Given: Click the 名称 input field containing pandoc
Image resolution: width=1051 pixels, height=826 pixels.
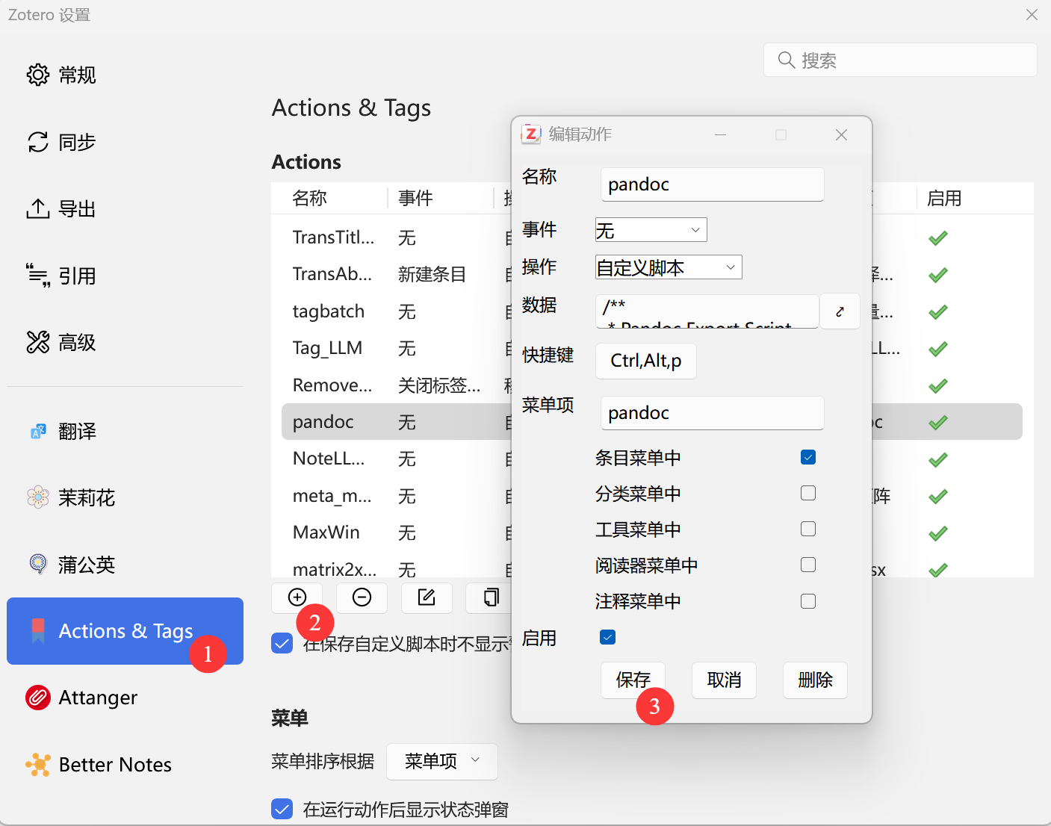Looking at the screenshot, I should coord(712,184).
